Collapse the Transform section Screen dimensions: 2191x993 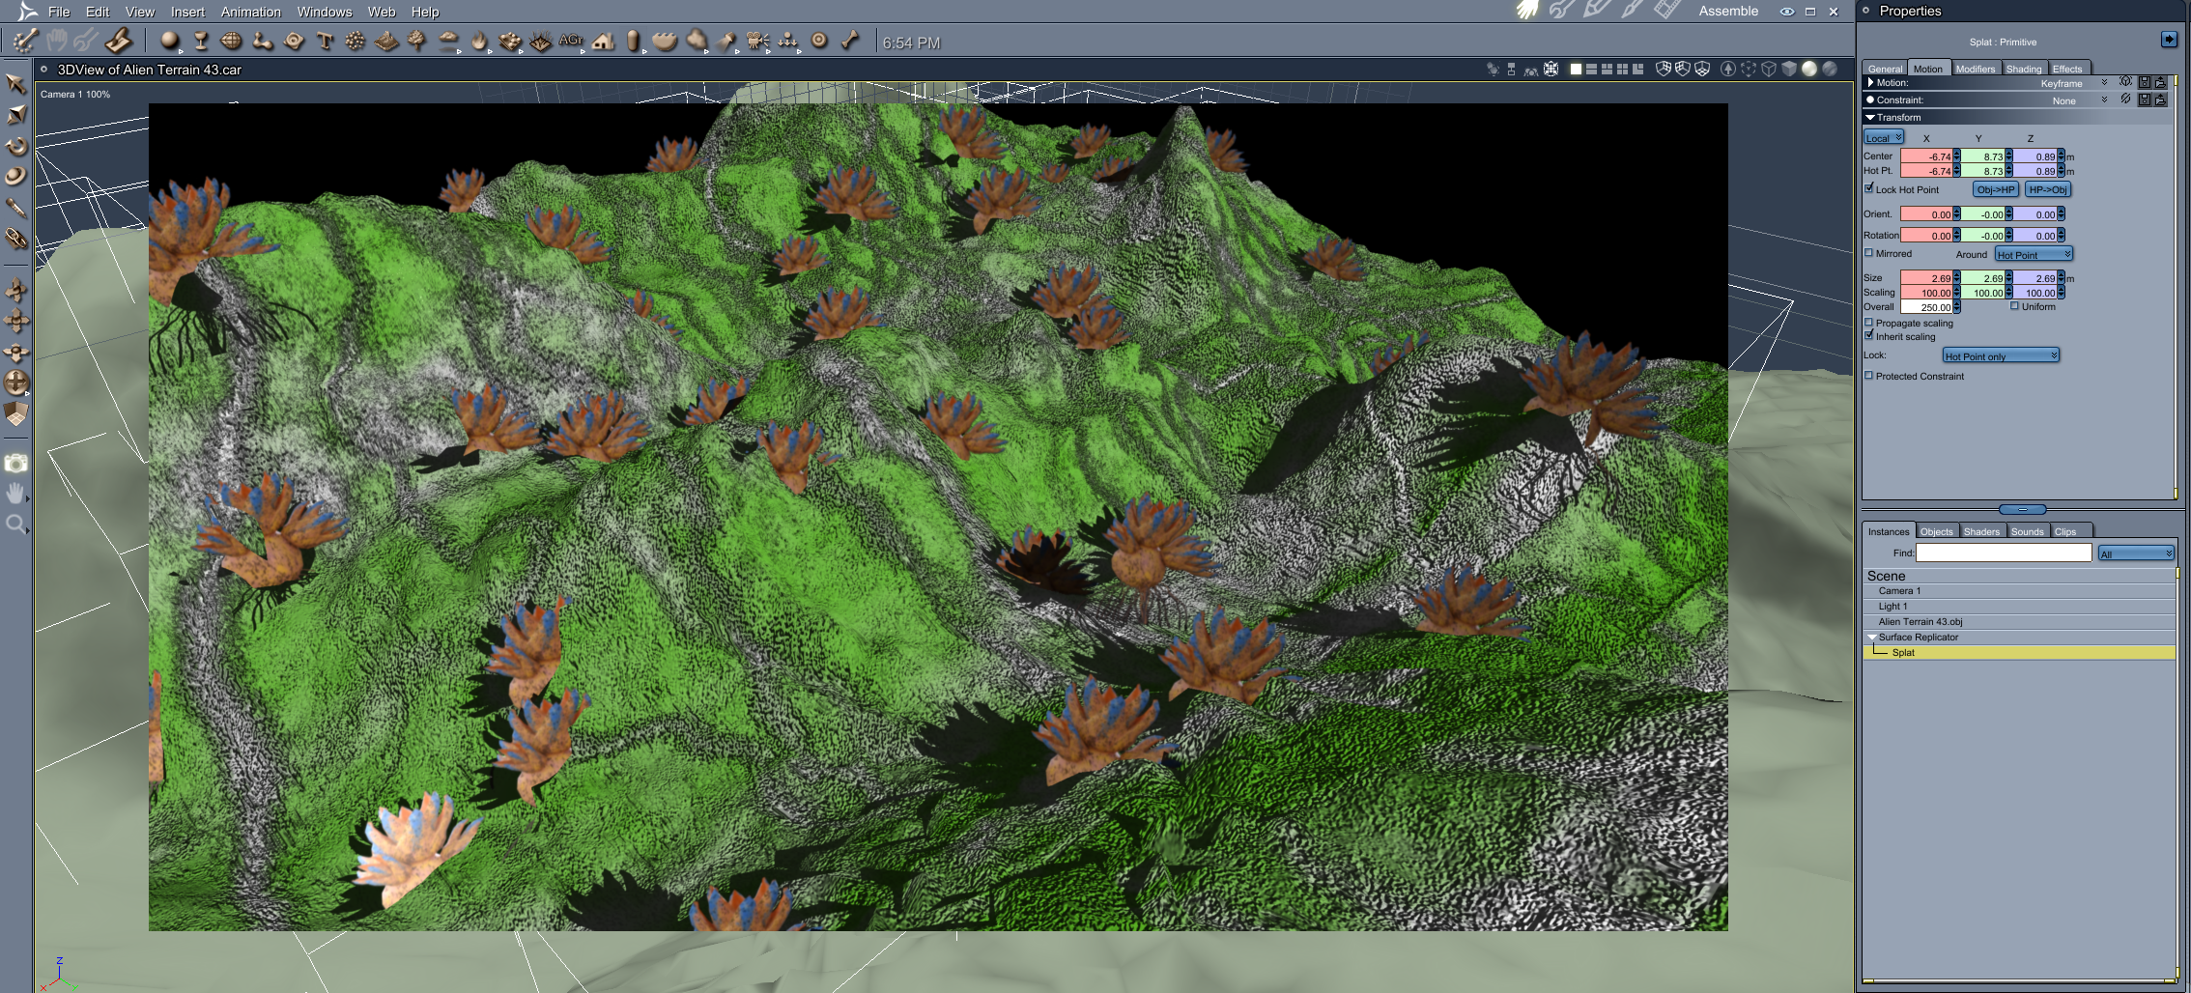[1870, 117]
